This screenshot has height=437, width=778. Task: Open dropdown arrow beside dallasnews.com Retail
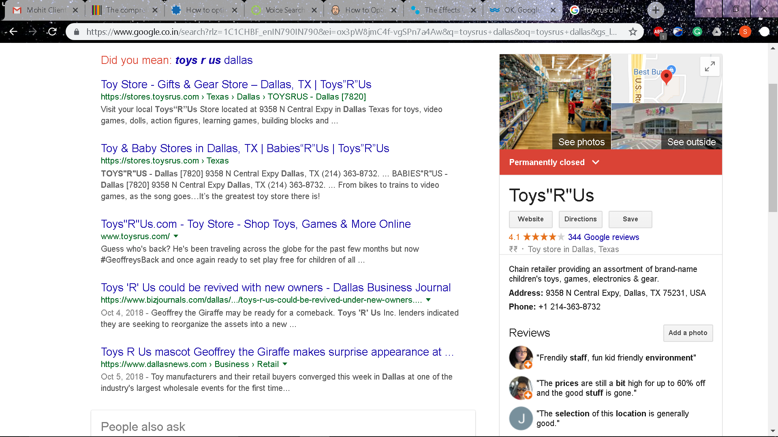click(x=285, y=364)
